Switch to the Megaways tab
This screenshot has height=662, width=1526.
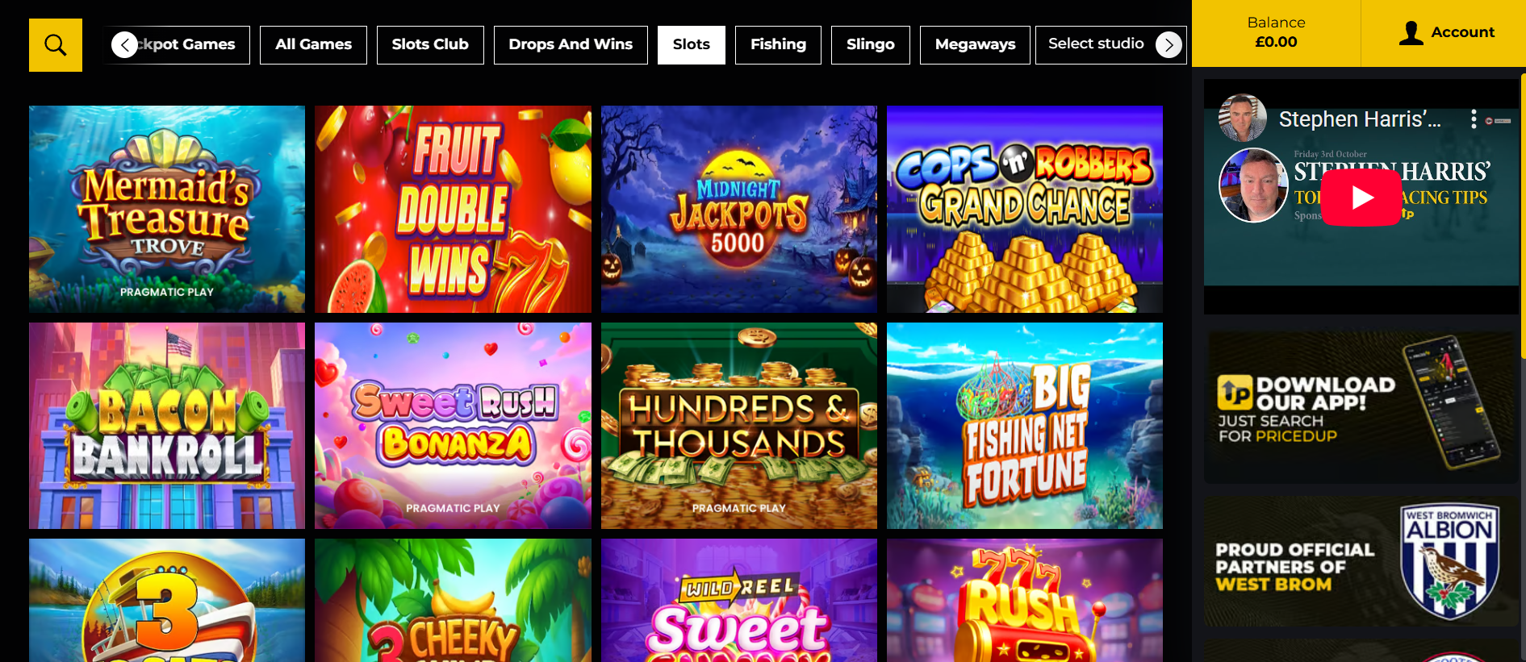[975, 44]
